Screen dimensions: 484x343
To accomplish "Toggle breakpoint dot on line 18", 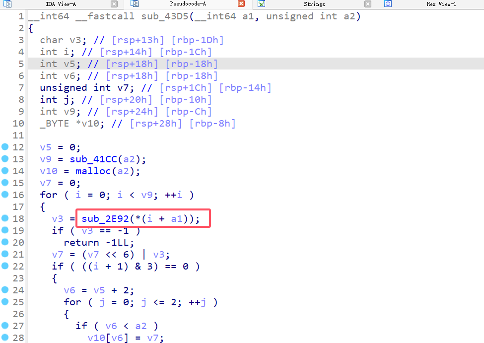I will click(x=5, y=218).
